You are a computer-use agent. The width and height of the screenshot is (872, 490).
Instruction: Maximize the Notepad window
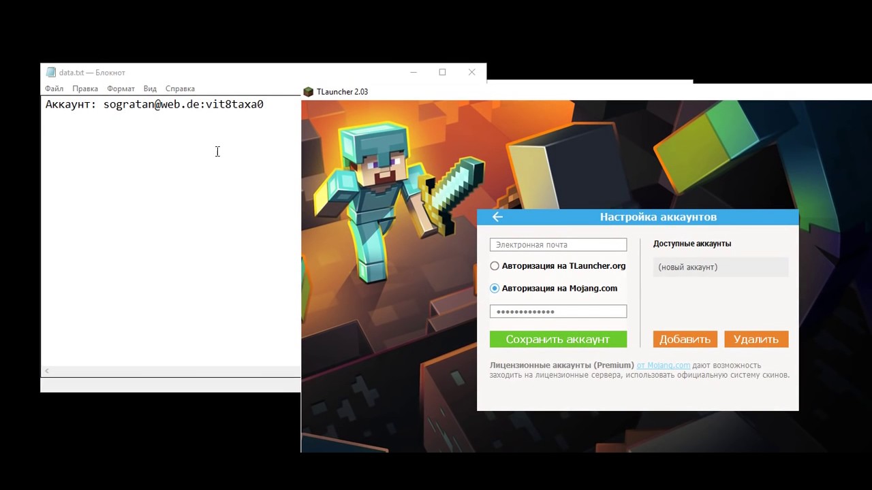(x=442, y=72)
